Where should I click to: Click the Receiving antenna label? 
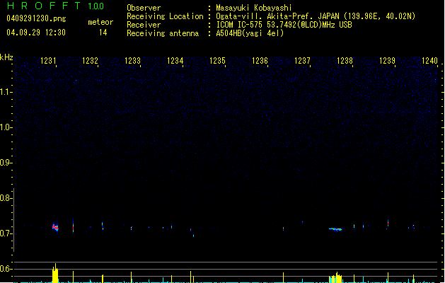pyautogui.click(x=163, y=33)
